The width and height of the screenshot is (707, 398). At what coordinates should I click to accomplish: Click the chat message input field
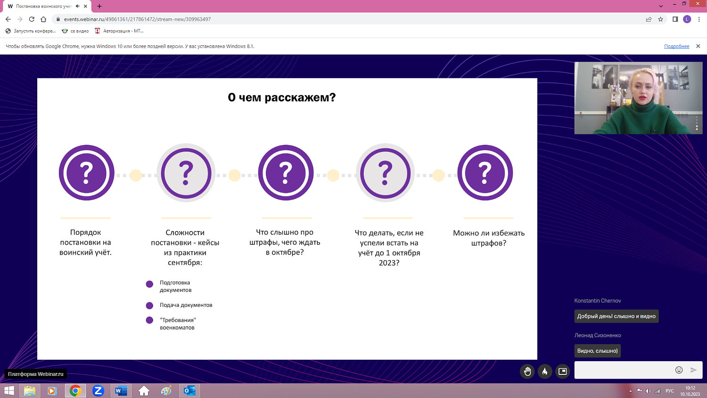click(623, 370)
